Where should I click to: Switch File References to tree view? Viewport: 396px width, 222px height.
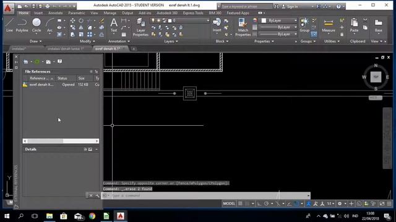coord(97,72)
